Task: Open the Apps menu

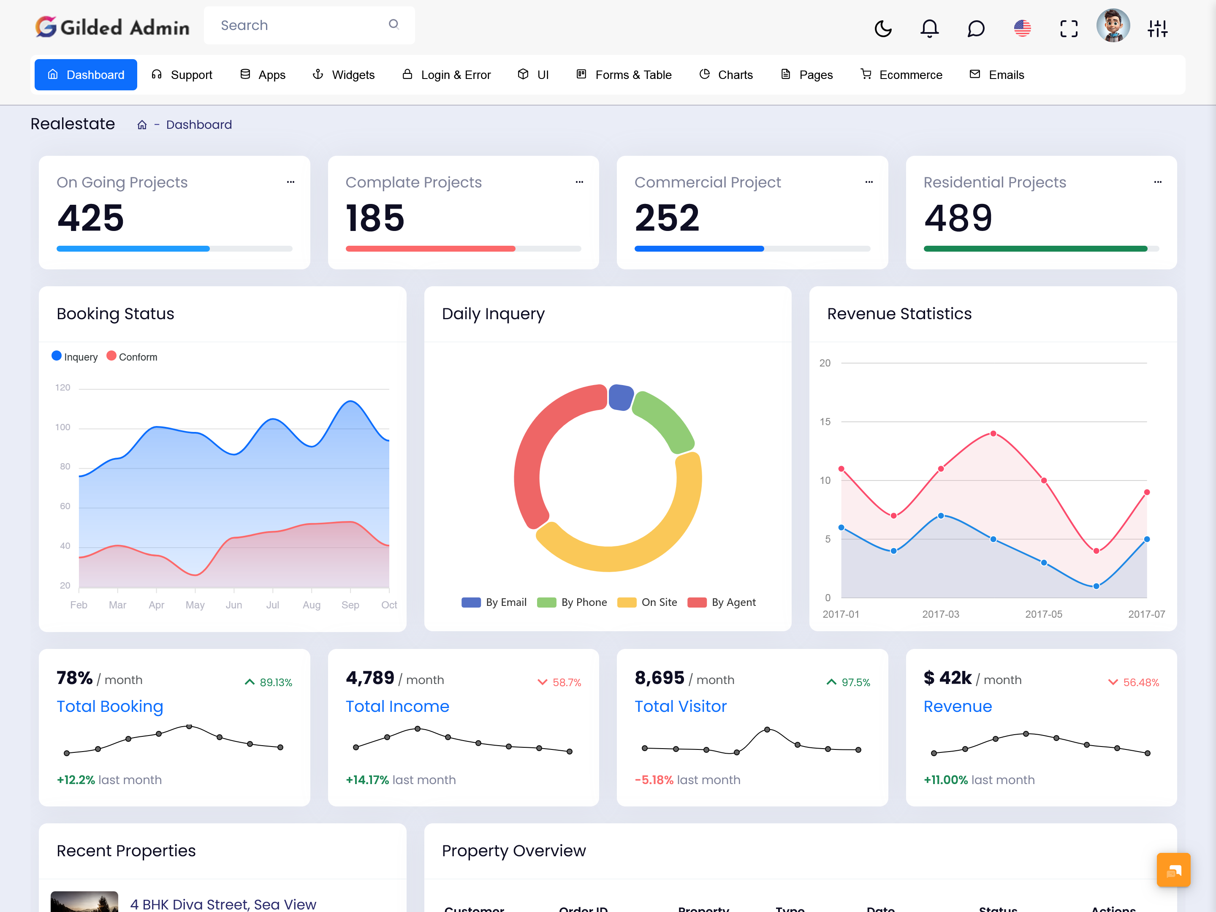Action: tap(263, 75)
